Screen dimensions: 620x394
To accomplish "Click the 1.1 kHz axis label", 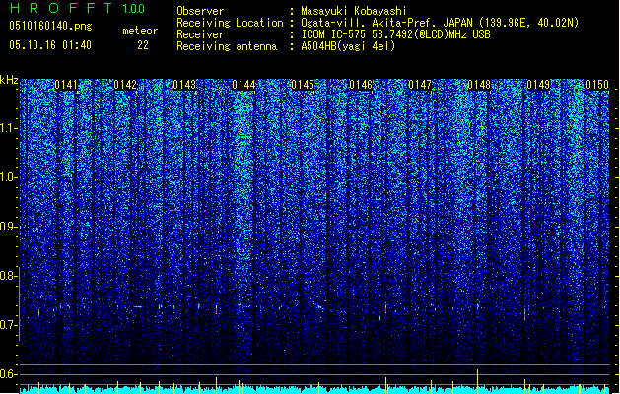I will click(x=9, y=128).
